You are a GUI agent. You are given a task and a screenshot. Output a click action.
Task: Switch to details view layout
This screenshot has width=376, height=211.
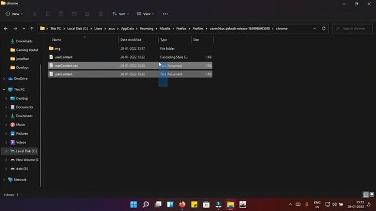pyautogui.click(x=365, y=195)
